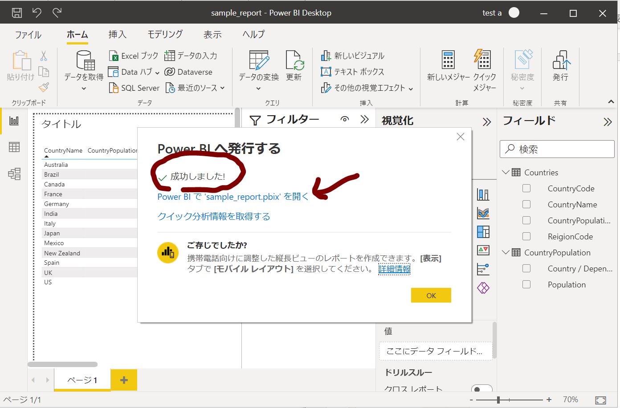Switch to Report view icon in sidebar
Viewport: 620px width, 408px height.
point(14,121)
